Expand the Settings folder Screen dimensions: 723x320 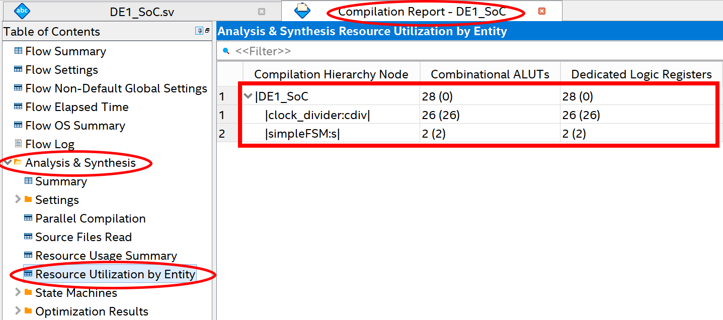click(18, 199)
